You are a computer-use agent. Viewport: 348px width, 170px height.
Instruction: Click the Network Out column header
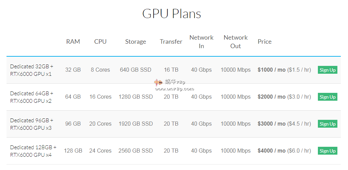coord(235,42)
